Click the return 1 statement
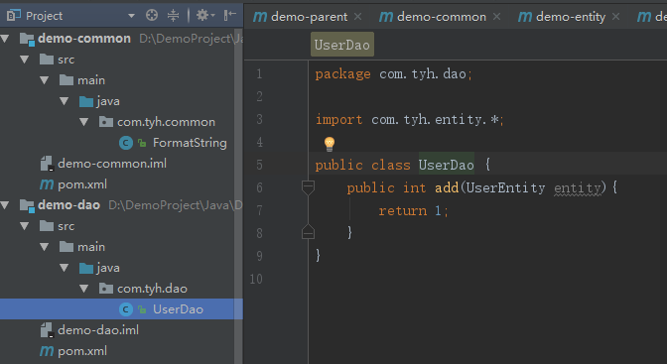Image resolution: width=667 pixels, height=364 pixels. [x=414, y=210]
